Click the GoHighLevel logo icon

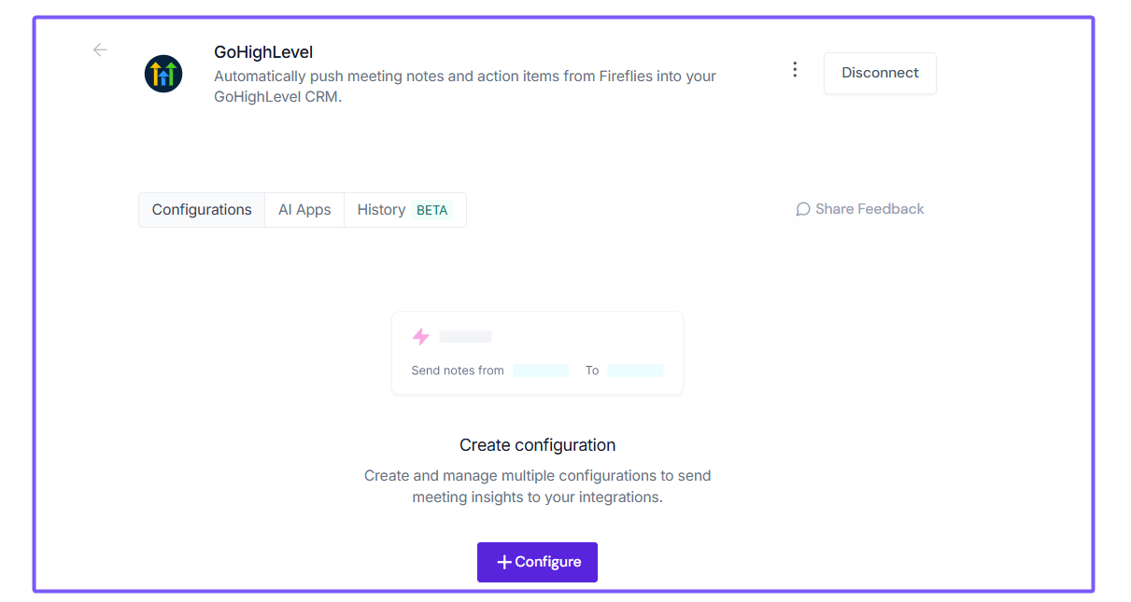[x=163, y=74]
